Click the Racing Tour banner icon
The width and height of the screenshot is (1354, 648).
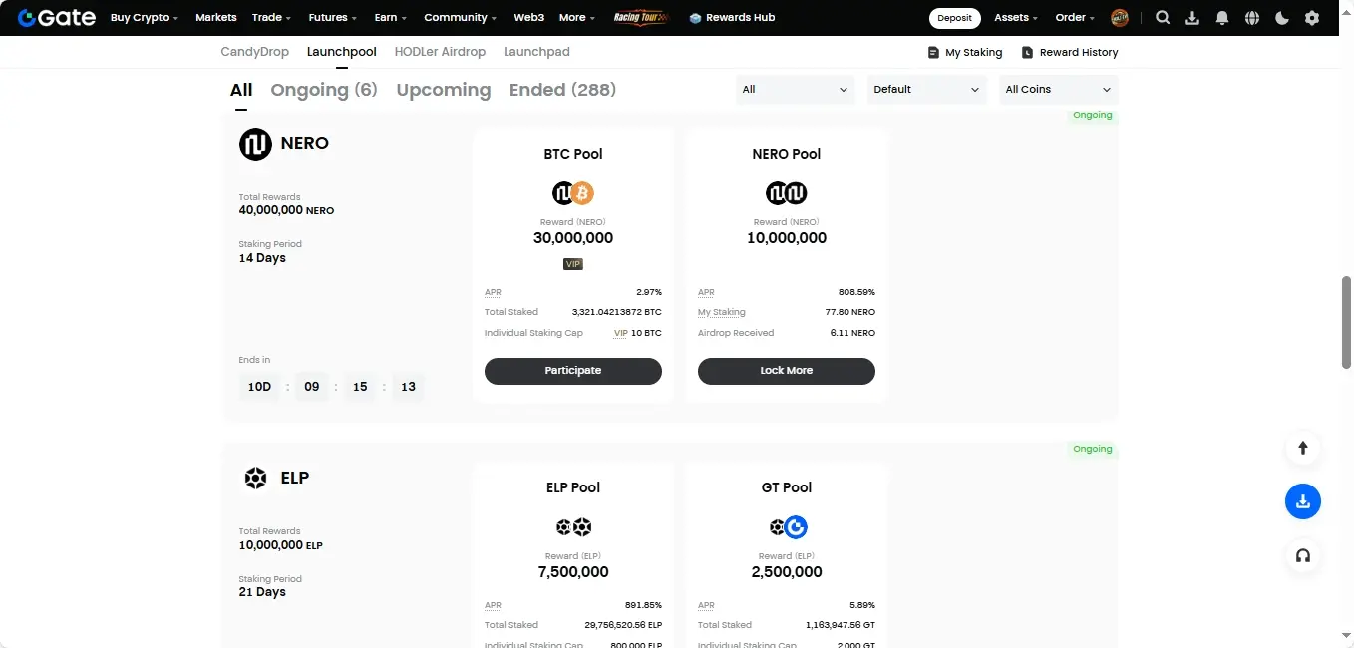coord(641,17)
